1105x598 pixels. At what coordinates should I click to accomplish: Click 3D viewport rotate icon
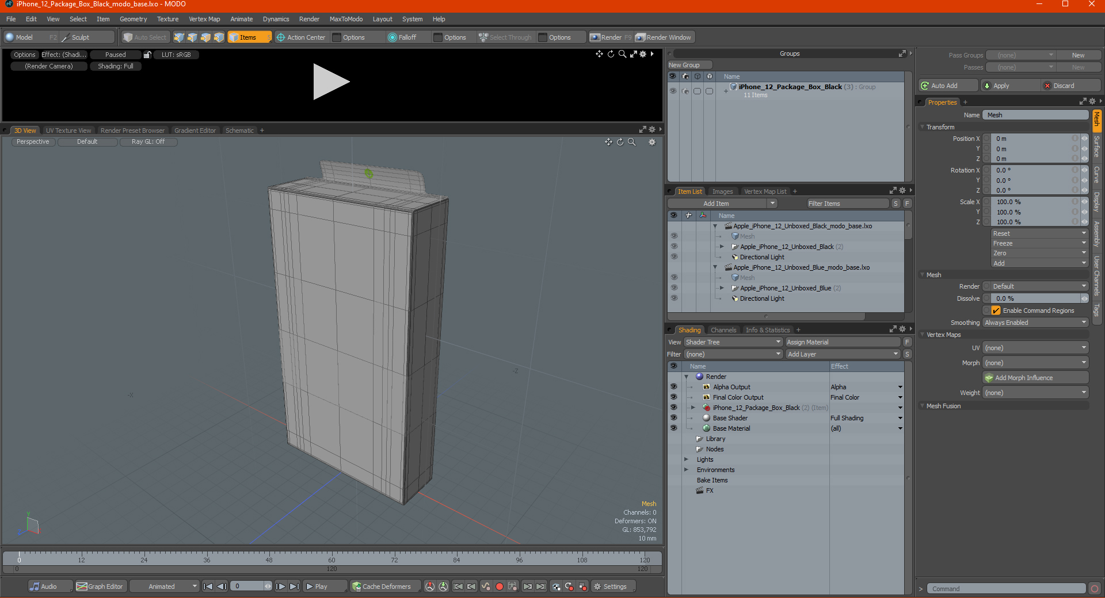tap(620, 142)
